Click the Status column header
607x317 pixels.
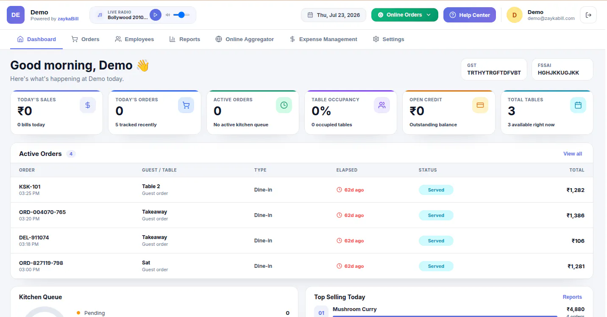point(428,170)
